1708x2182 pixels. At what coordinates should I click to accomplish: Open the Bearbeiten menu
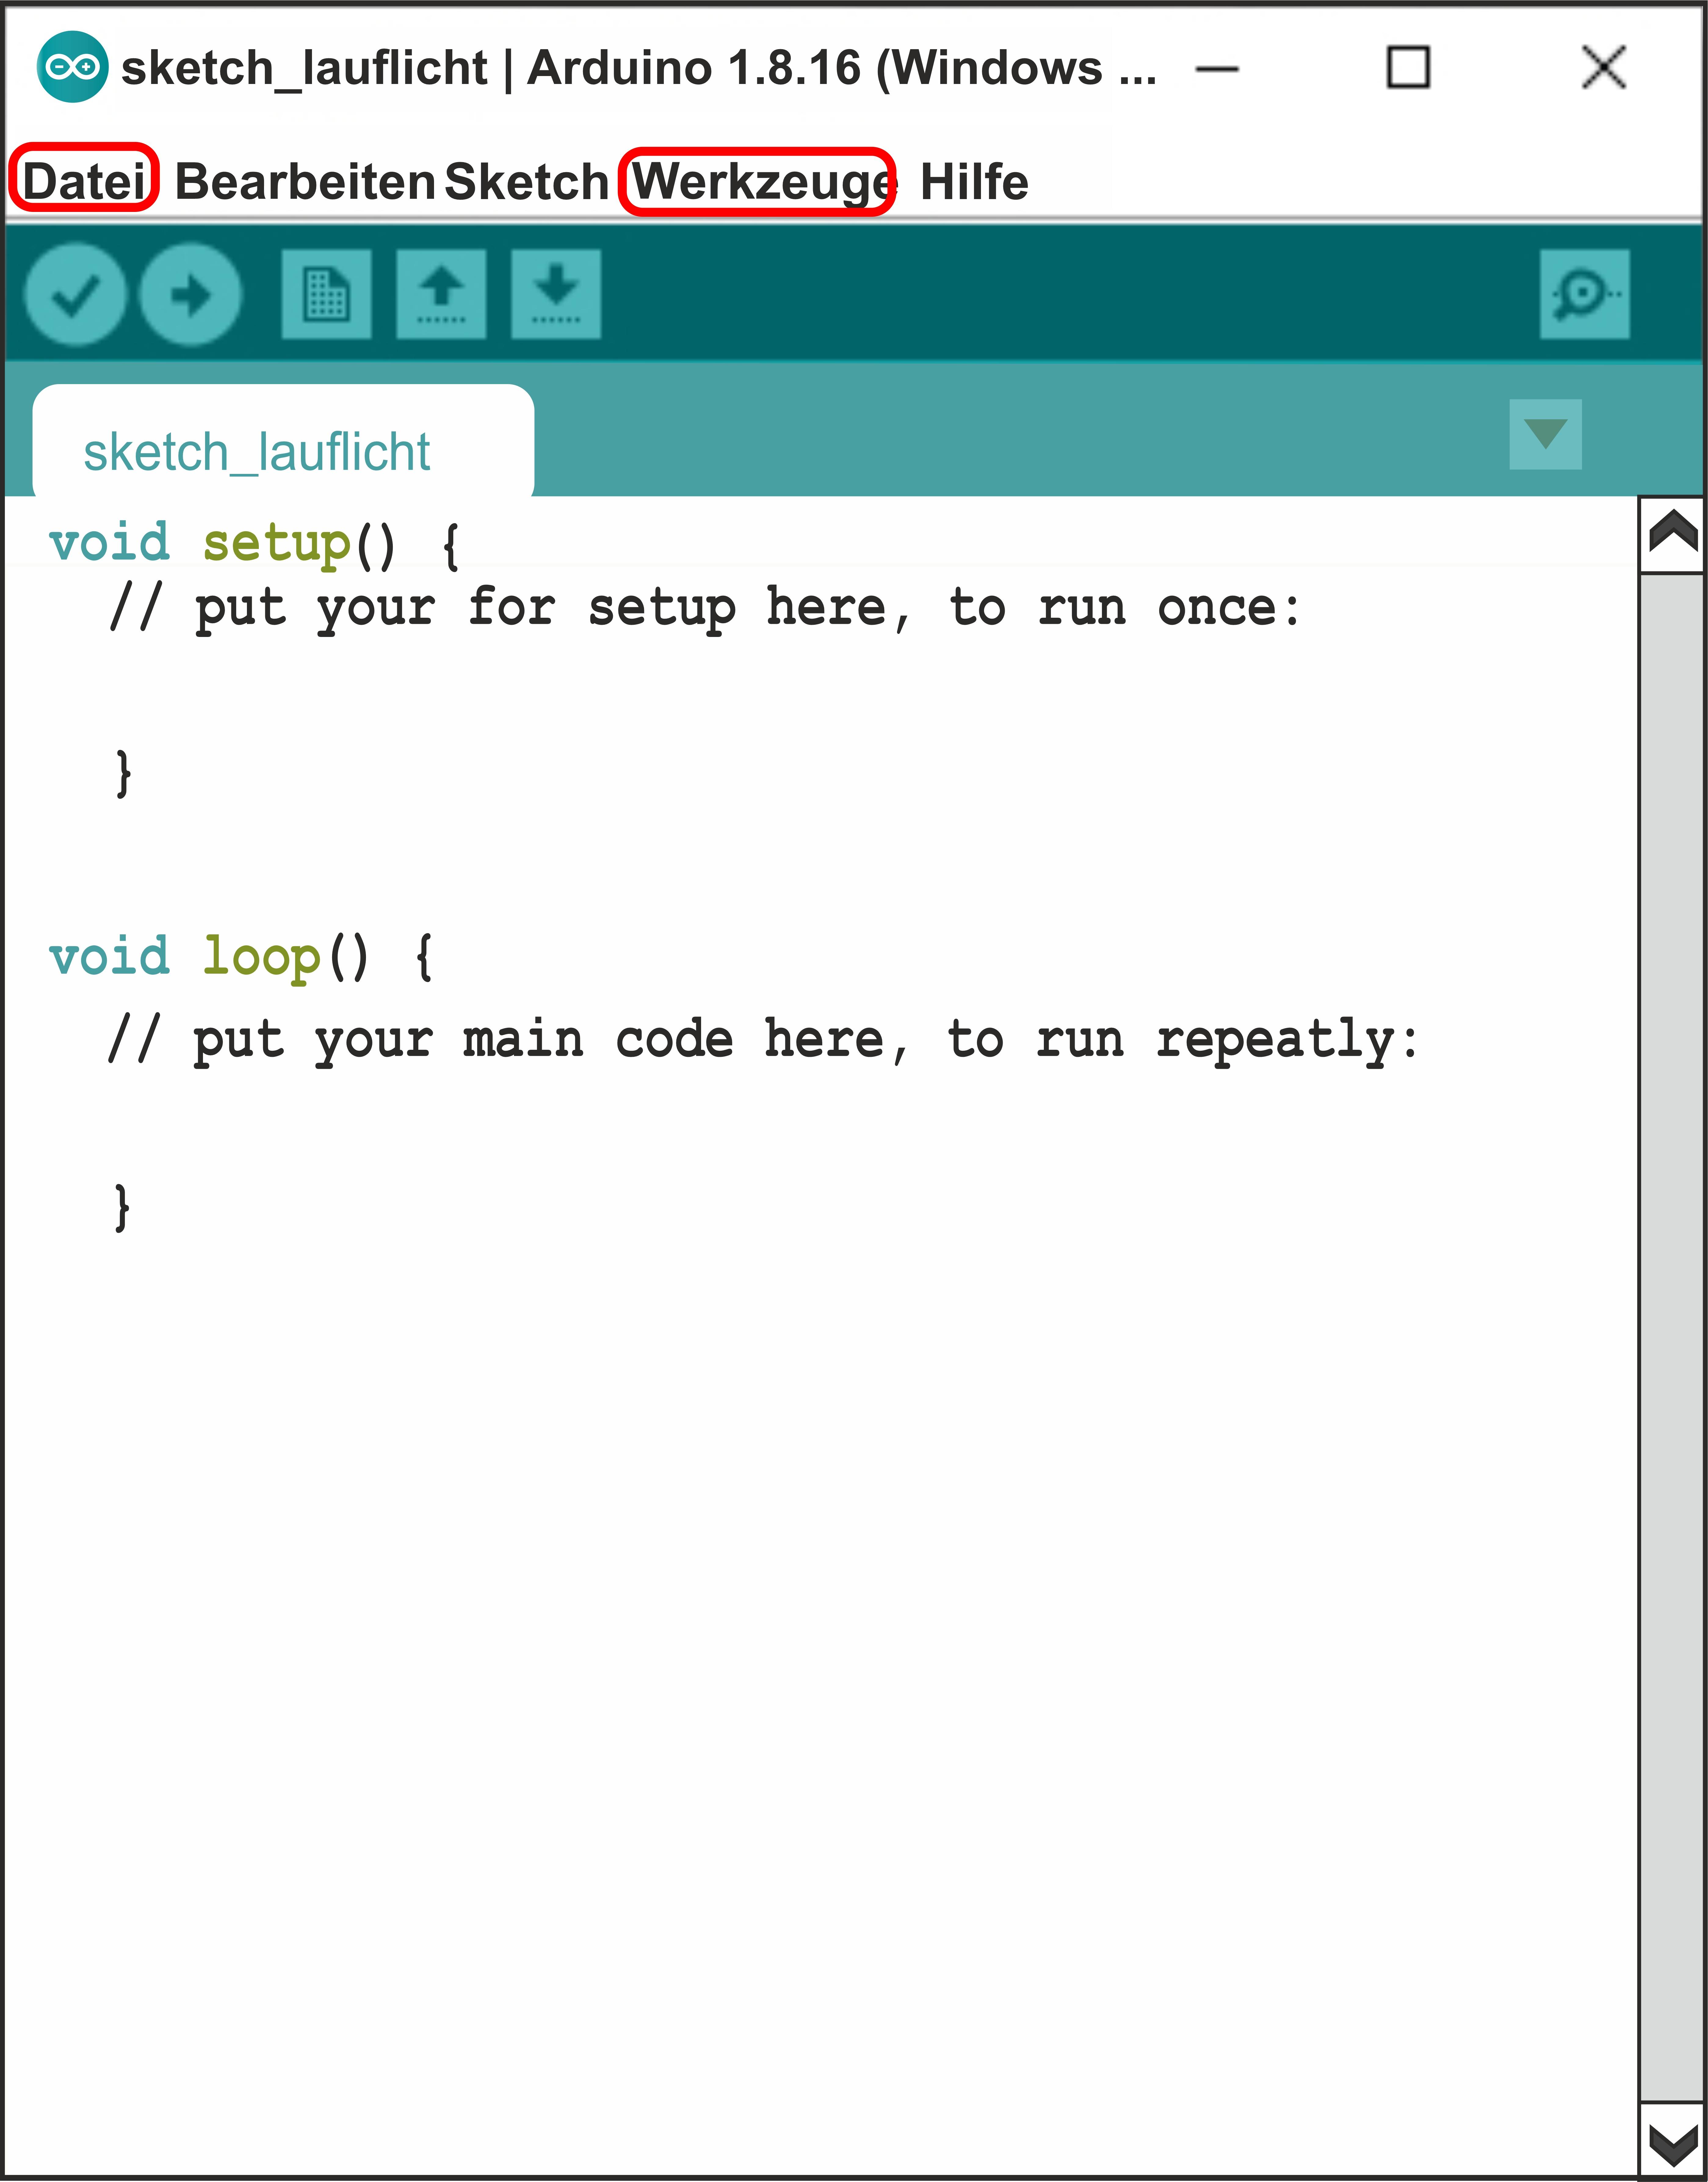coord(305,182)
